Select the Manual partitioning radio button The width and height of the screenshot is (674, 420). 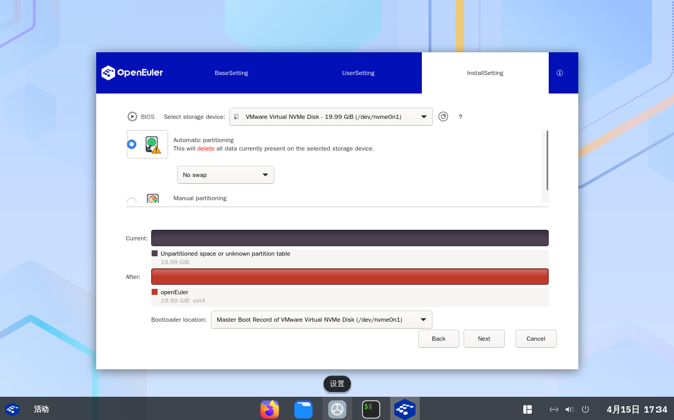[x=132, y=201]
